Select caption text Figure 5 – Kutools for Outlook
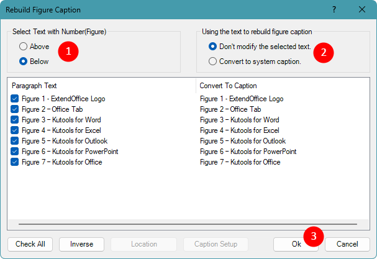This screenshot has width=377, height=259. coord(243,141)
